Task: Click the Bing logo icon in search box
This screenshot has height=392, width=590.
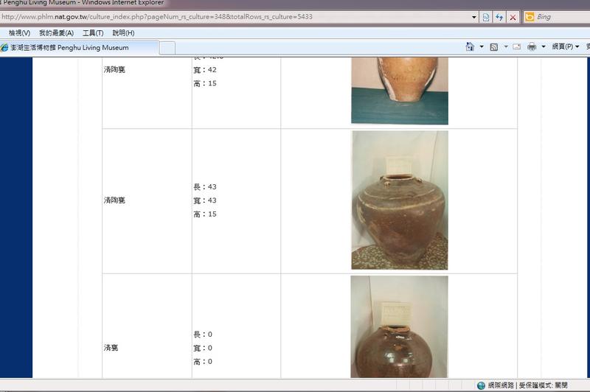Action: (x=530, y=17)
